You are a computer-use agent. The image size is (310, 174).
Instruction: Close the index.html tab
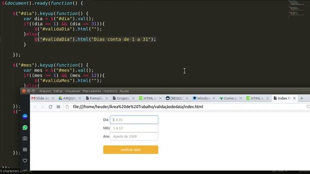click(x=294, y=98)
